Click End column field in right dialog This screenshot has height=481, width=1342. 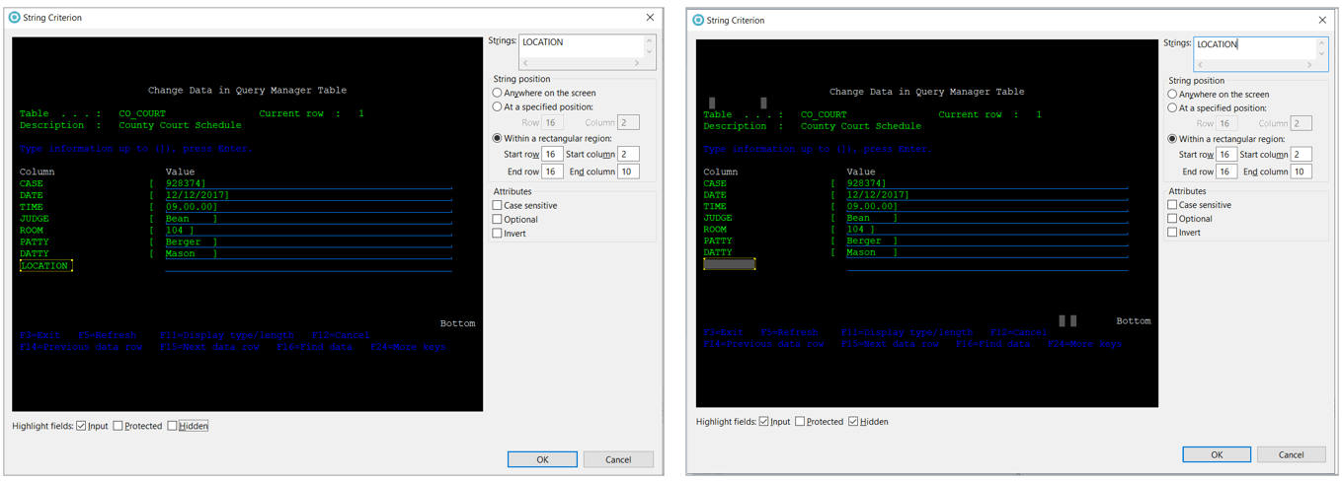1302,172
